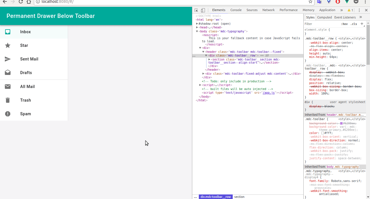This screenshot has width=370, height=199.
Task: Switch to the Console tab
Action: coord(236,10)
